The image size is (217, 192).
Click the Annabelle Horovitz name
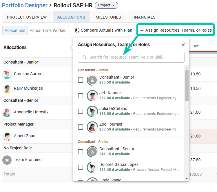pos(31,112)
